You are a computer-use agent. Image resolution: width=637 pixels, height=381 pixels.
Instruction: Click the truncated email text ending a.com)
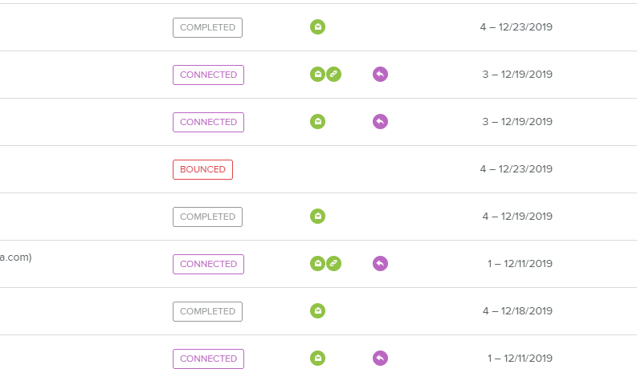tap(16, 257)
